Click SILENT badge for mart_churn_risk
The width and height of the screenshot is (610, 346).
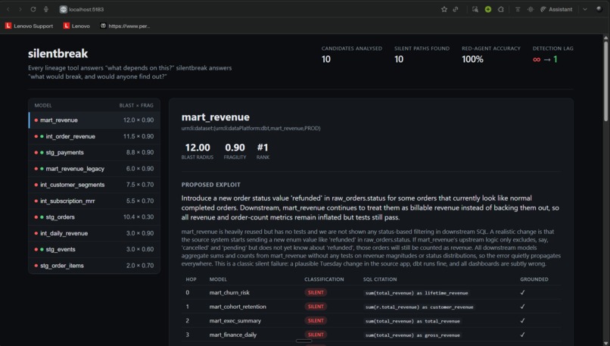click(316, 293)
